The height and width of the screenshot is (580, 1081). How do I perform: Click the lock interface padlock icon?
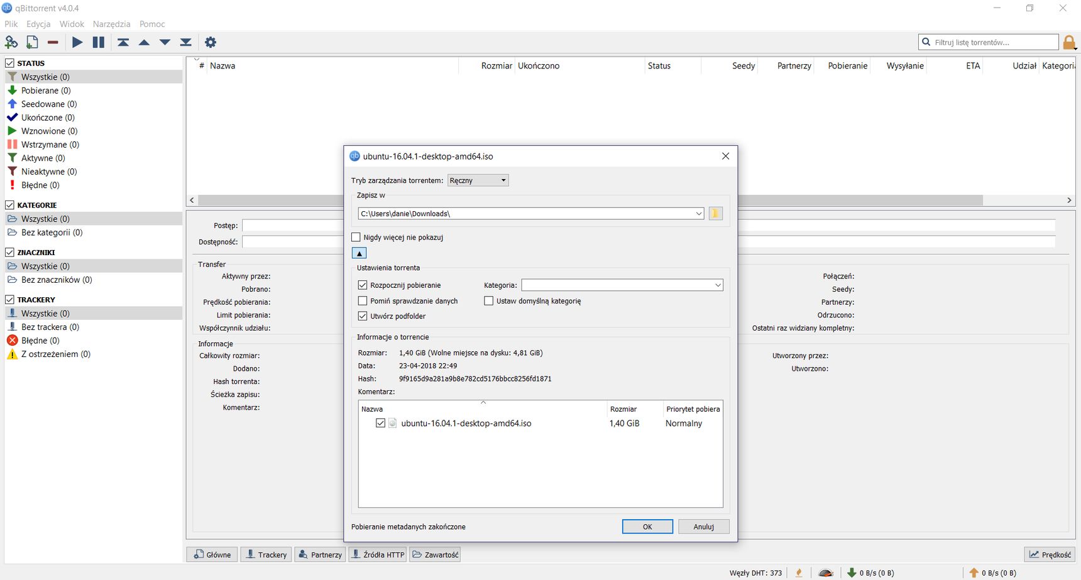point(1068,43)
